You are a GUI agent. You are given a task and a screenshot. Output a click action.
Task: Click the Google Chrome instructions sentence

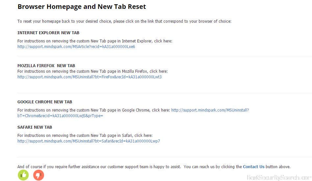[x=94, y=110]
